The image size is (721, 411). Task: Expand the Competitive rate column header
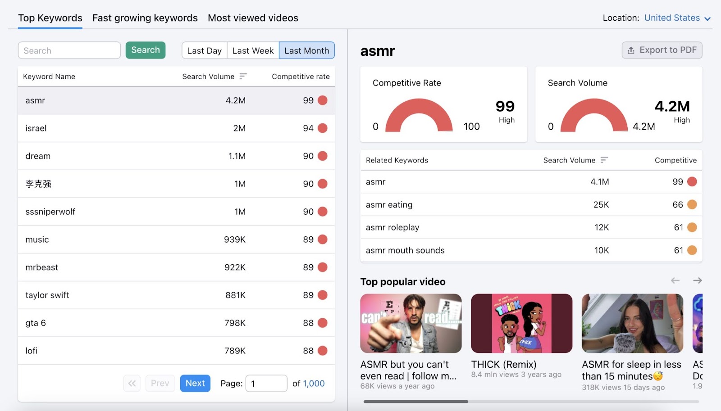click(300, 76)
